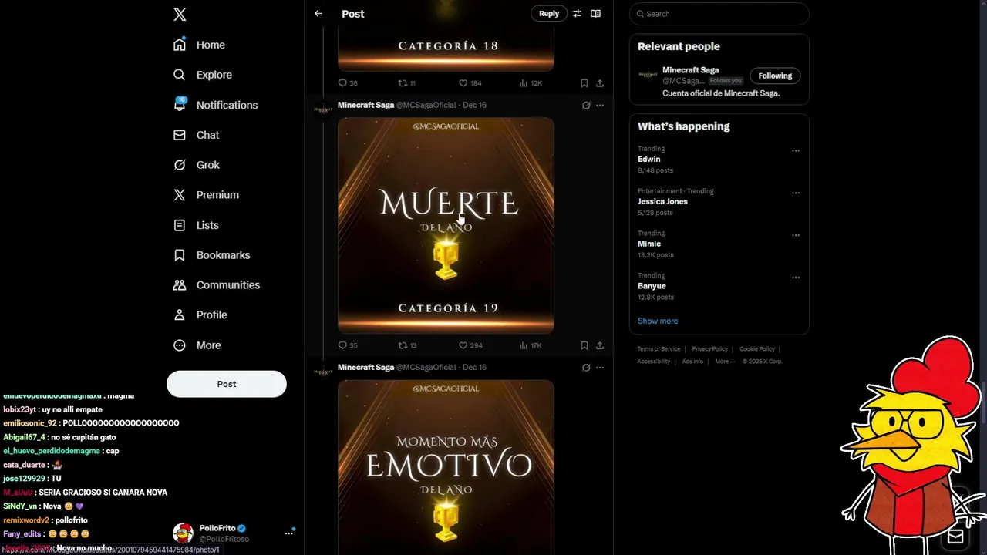The image size is (987, 555).
Task: Open Grok action on Momento Más Emotivo post
Action: pyautogui.click(x=586, y=368)
